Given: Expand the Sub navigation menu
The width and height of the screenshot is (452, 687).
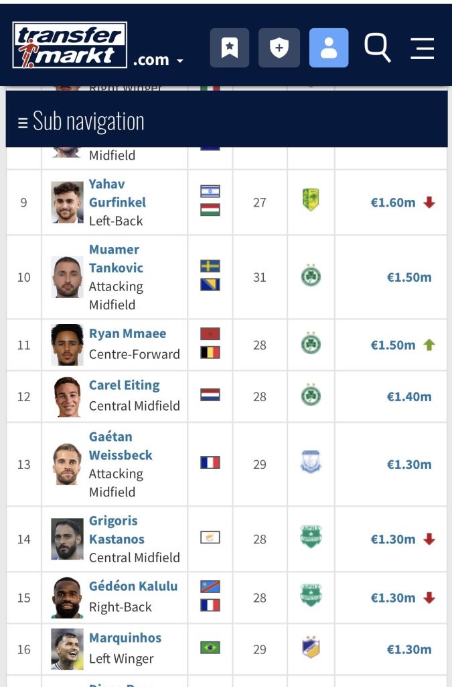Looking at the screenshot, I should point(81,121).
